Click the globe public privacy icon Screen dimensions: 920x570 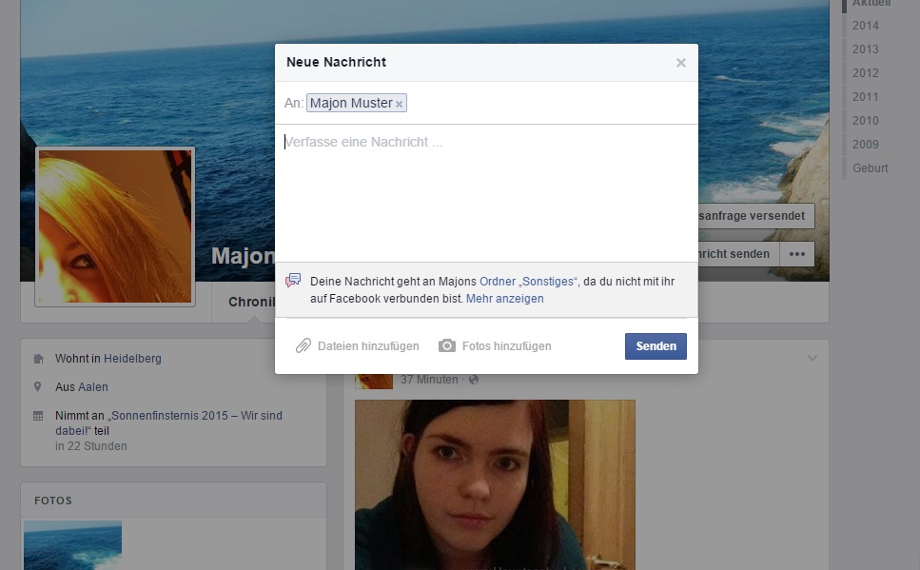point(474,380)
